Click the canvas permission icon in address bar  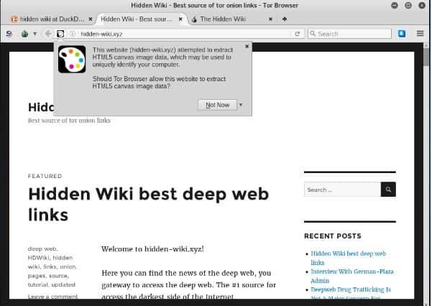[x=60, y=34]
